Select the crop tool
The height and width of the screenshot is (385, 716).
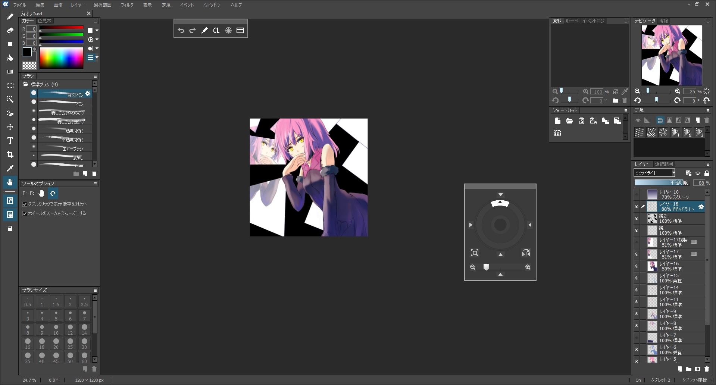point(10,154)
